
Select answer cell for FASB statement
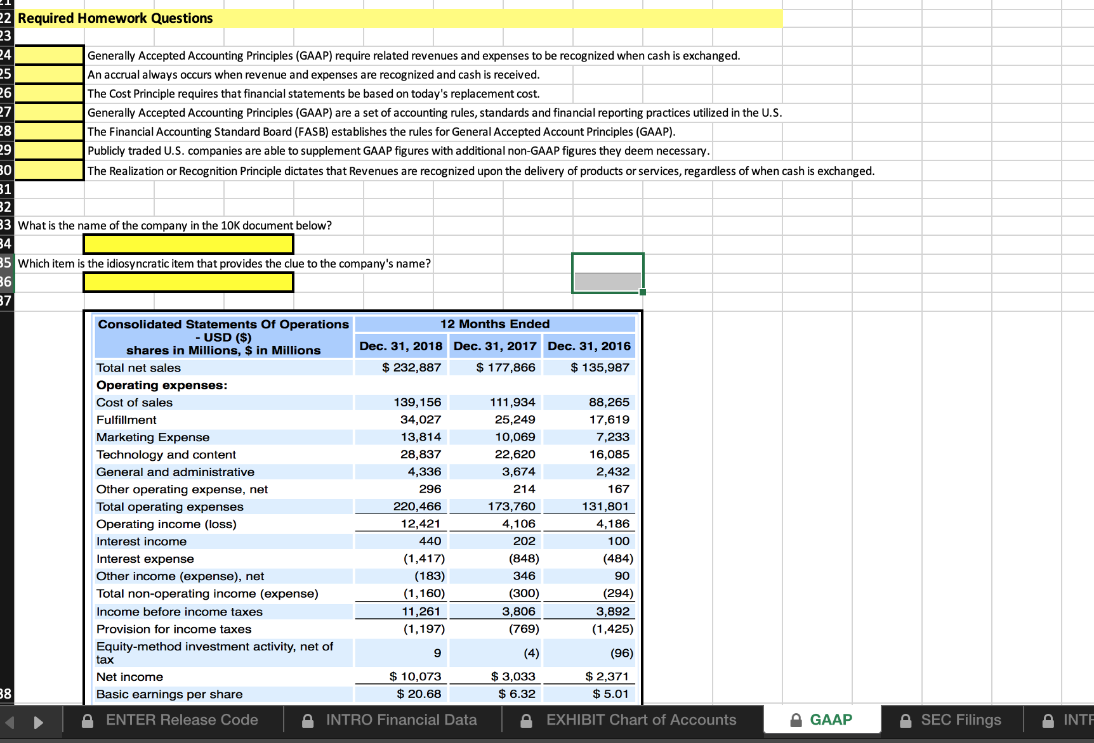pyautogui.click(x=49, y=131)
